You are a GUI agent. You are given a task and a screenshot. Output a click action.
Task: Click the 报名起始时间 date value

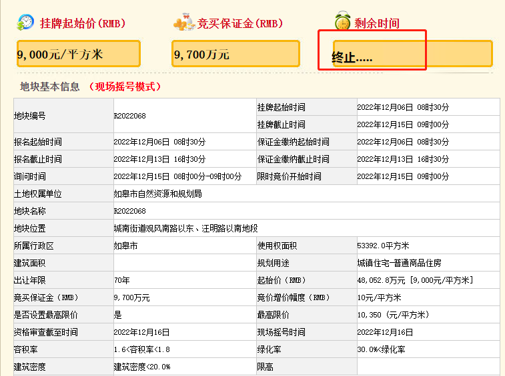pyautogui.click(x=159, y=142)
